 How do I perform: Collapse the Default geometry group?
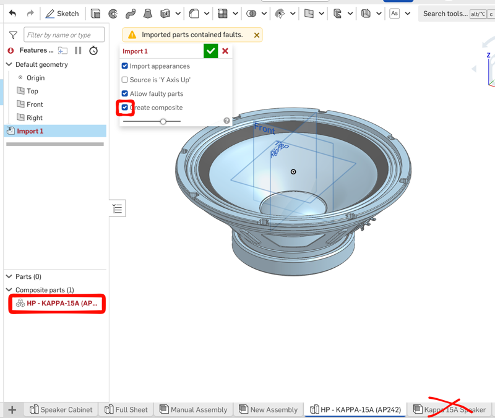[x=9, y=64]
